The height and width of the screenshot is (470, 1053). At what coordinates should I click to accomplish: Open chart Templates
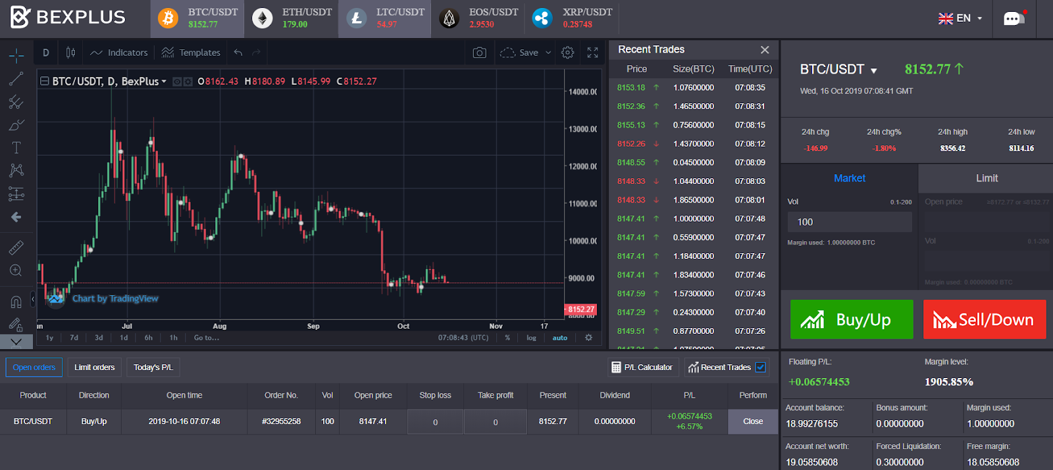coord(192,53)
